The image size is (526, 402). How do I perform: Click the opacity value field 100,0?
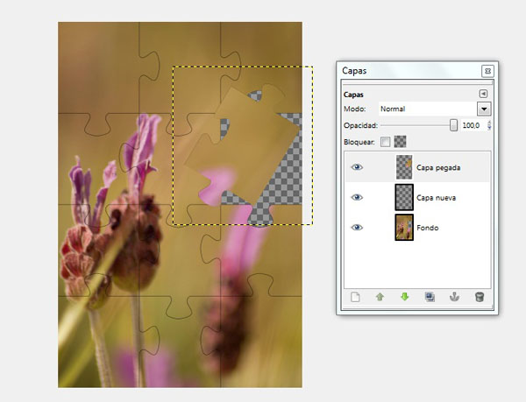(x=473, y=125)
